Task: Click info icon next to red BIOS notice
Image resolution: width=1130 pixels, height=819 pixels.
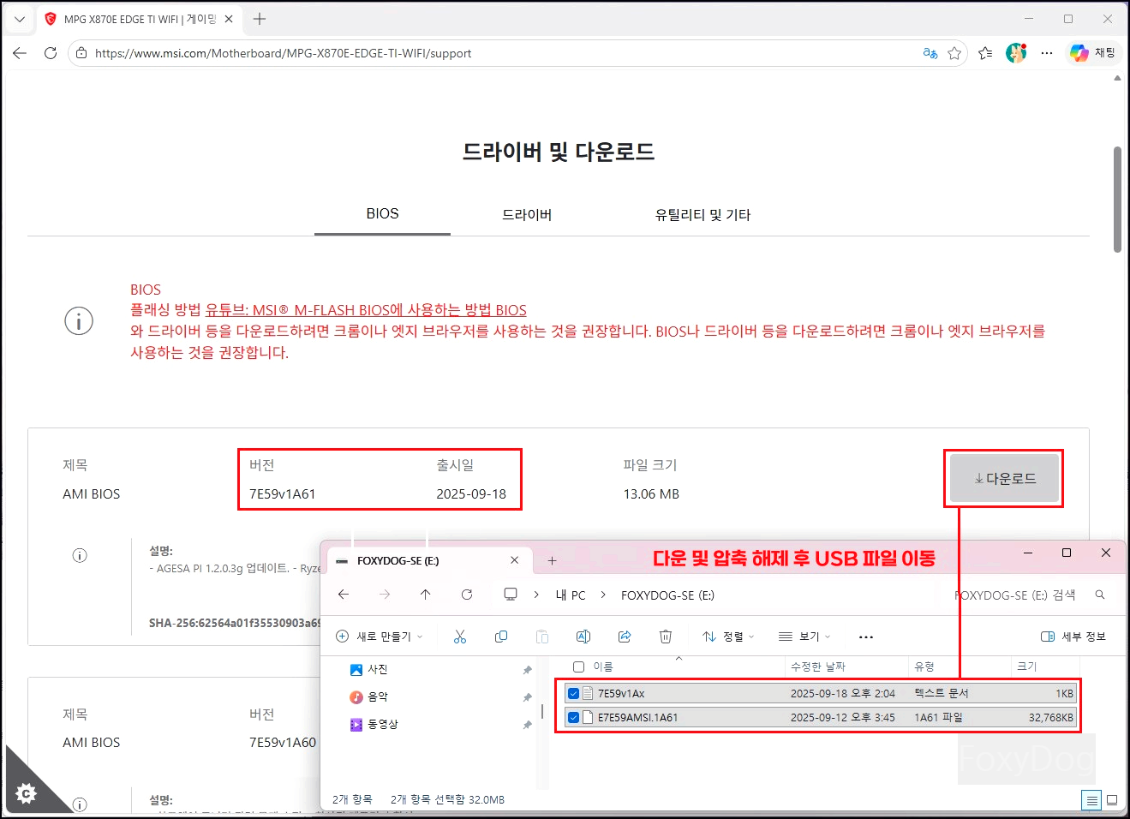Action: click(x=79, y=321)
